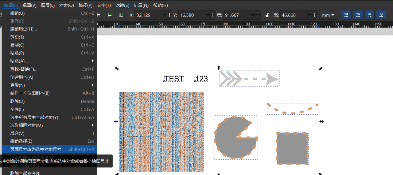This screenshot has width=393, height=175.
Task: Toggle move gradients with object
Action: (x=369, y=15)
